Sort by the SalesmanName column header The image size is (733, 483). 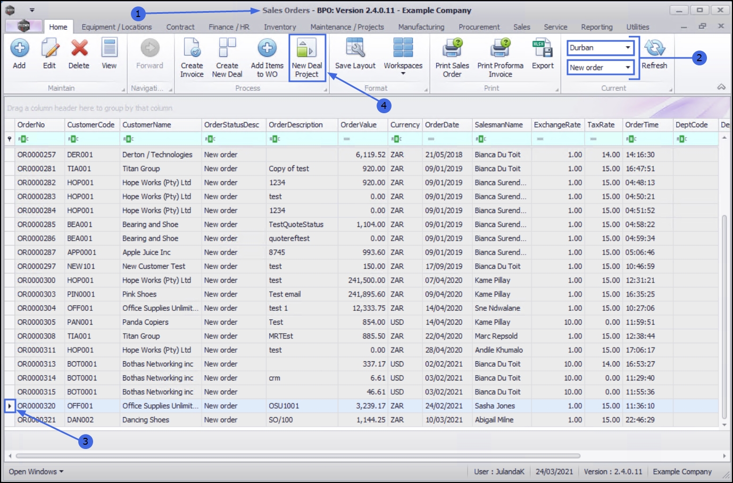pyautogui.click(x=502, y=125)
